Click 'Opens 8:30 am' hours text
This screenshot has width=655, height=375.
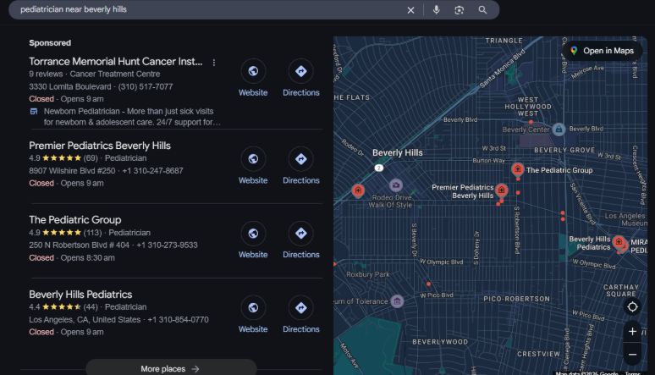87,257
